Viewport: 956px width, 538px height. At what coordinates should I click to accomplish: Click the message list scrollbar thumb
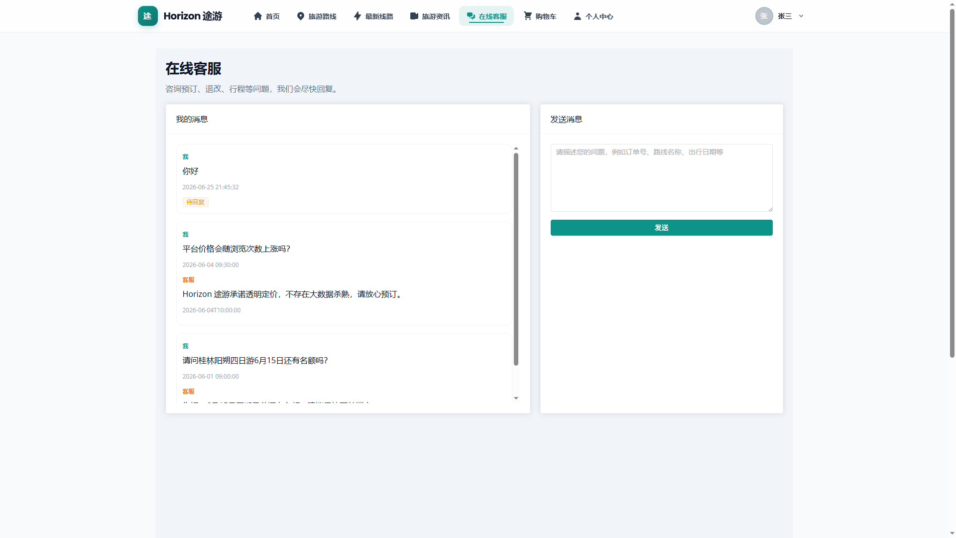pos(516,259)
